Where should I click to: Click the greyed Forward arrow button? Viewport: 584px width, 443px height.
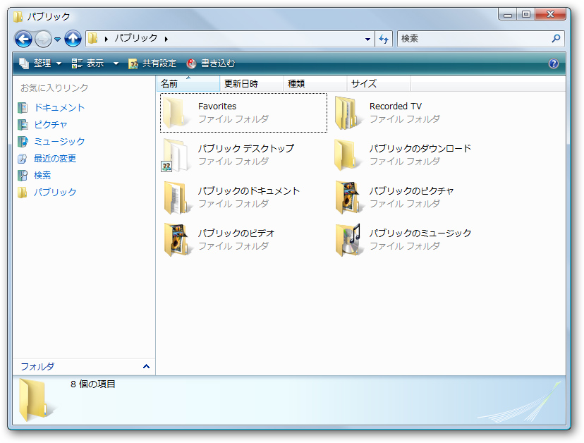[44, 39]
